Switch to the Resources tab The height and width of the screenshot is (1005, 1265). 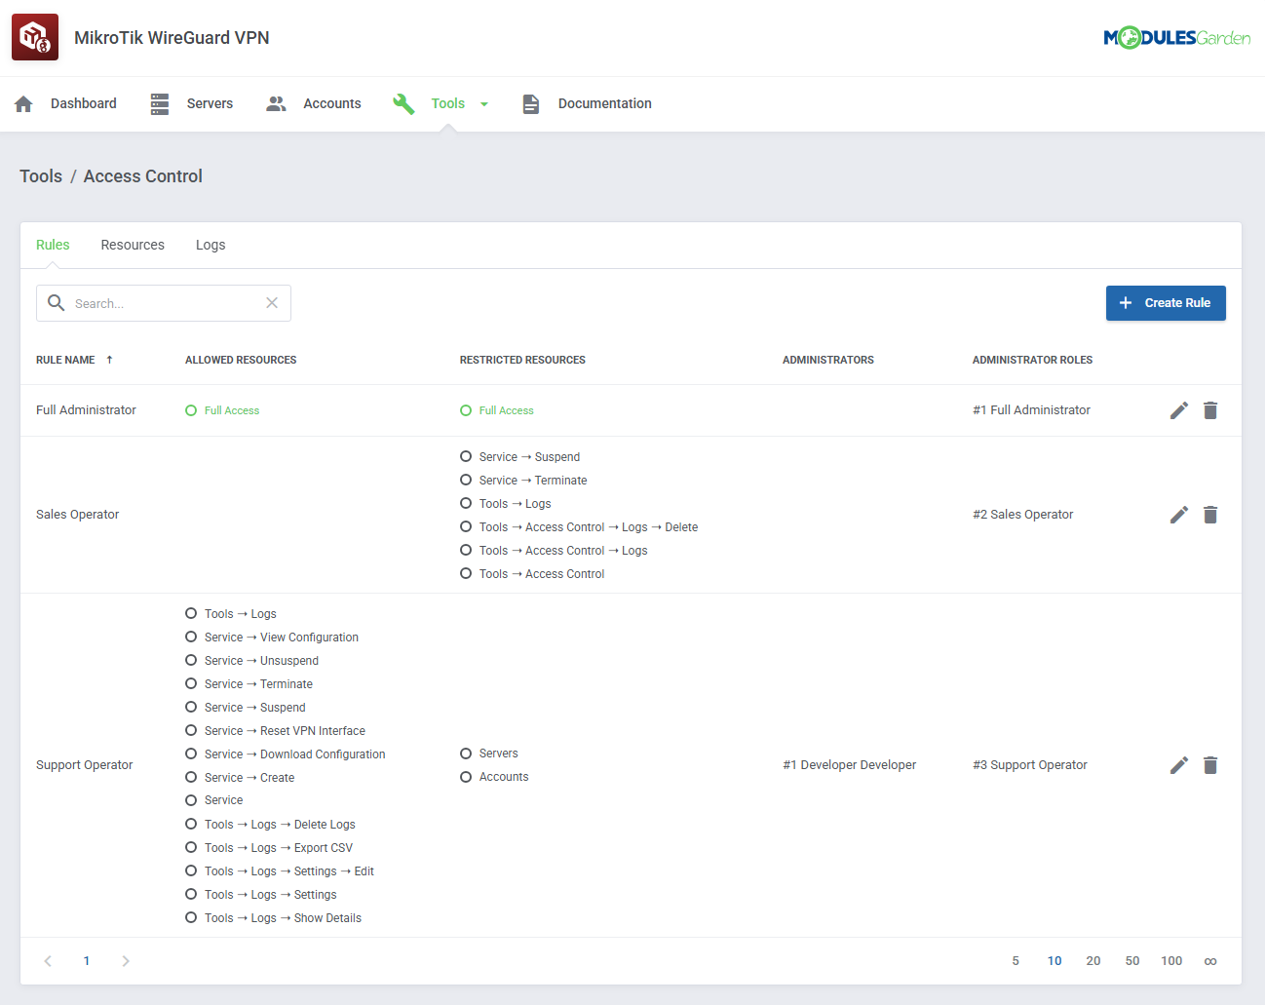[133, 245]
